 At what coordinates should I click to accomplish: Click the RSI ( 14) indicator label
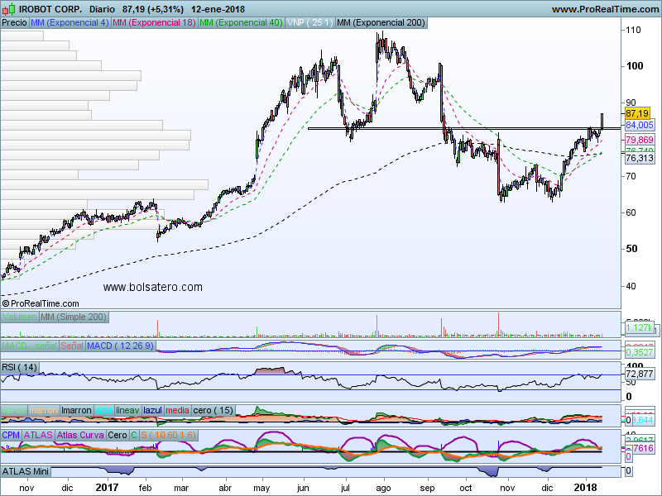tap(20, 367)
